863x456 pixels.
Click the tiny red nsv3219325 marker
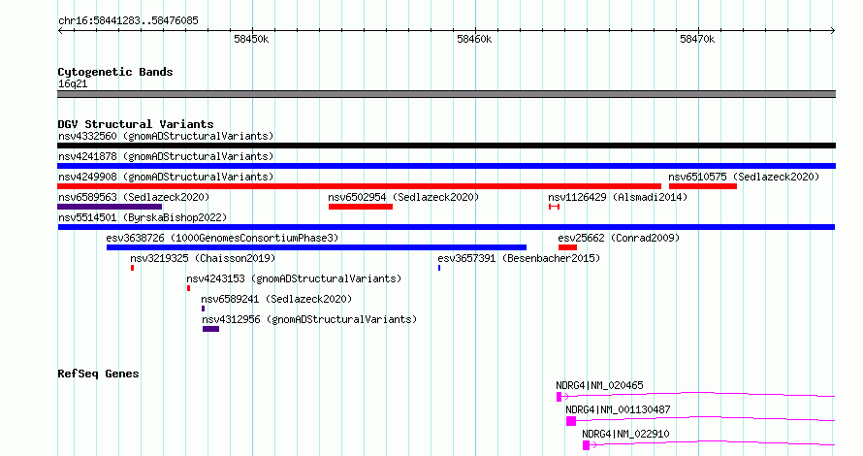[132, 268]
